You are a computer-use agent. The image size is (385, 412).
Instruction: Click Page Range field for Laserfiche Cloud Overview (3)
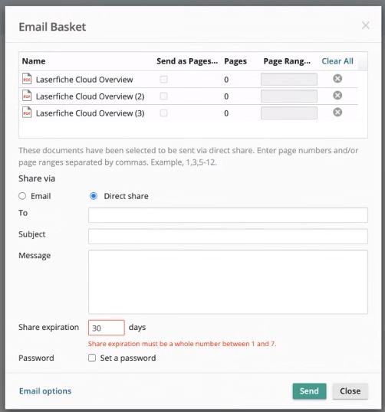[x=289, y=113]
